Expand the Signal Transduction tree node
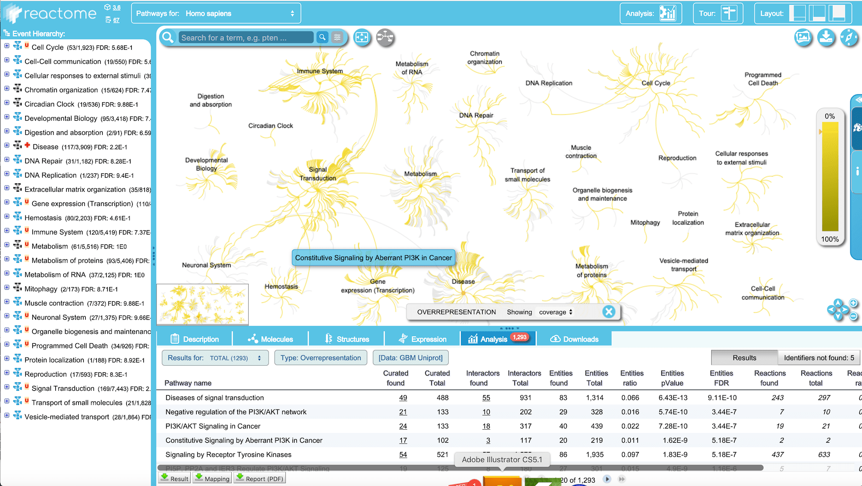The image size is (862, 486). (7, 387)
